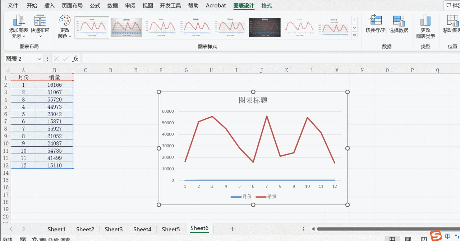Select header cell 月份 in A1
This screenshot has width=460, height=241.
[x=23, y=77]
